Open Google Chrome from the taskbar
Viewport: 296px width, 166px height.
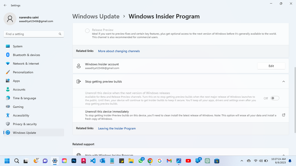150,161
